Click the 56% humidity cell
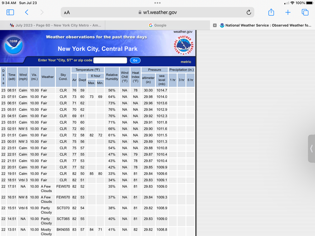This screenshot has width=315, height=236. [x=112, y=90]
